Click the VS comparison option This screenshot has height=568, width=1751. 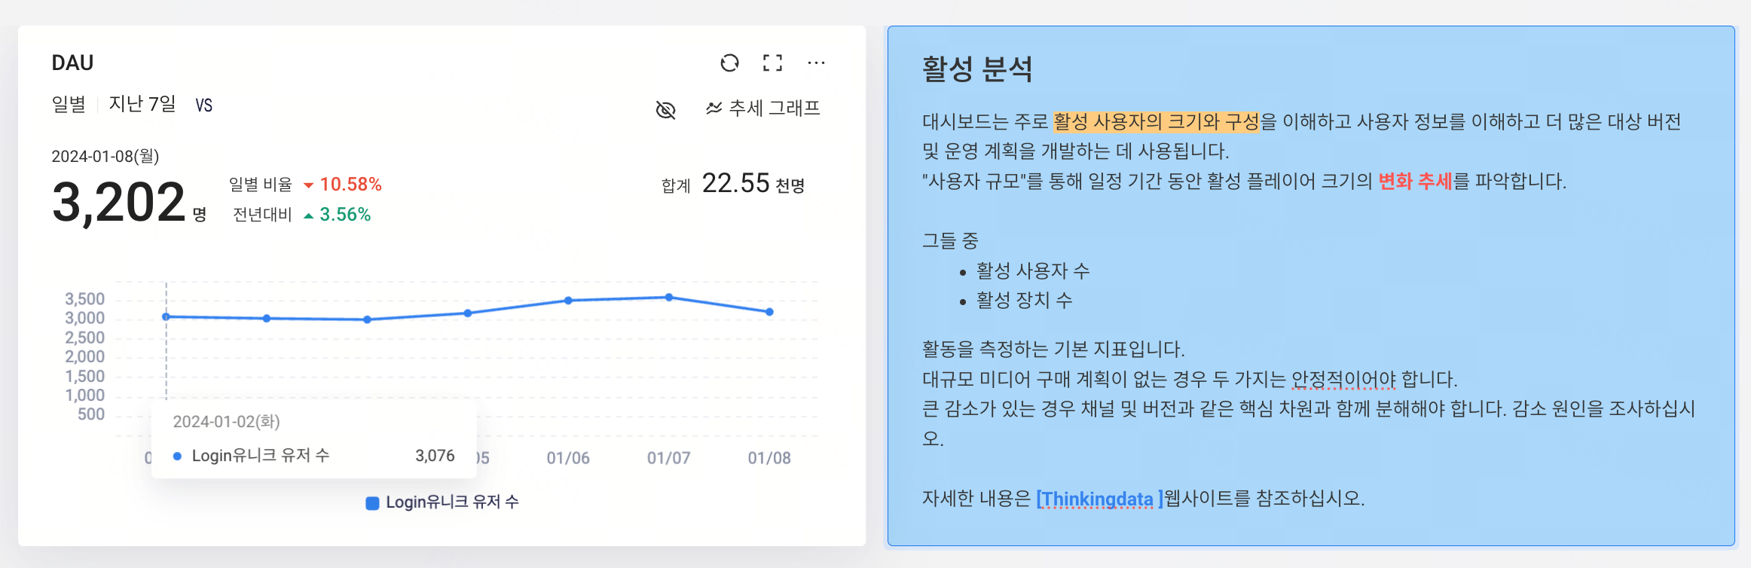click(x=204, y=105)
